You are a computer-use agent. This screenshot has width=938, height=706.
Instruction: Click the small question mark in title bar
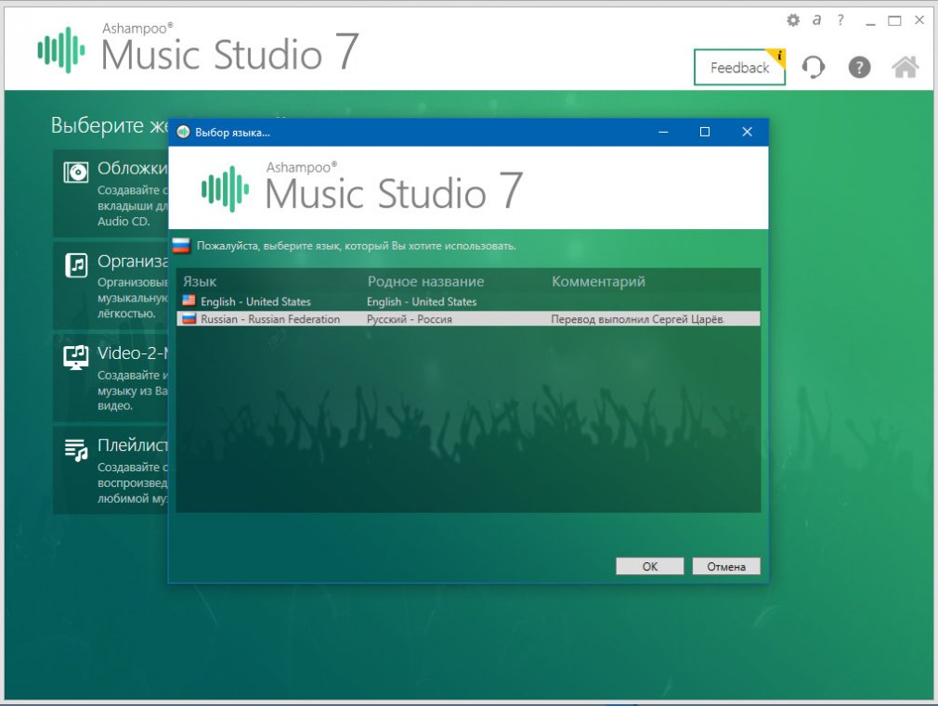(840, 19)
